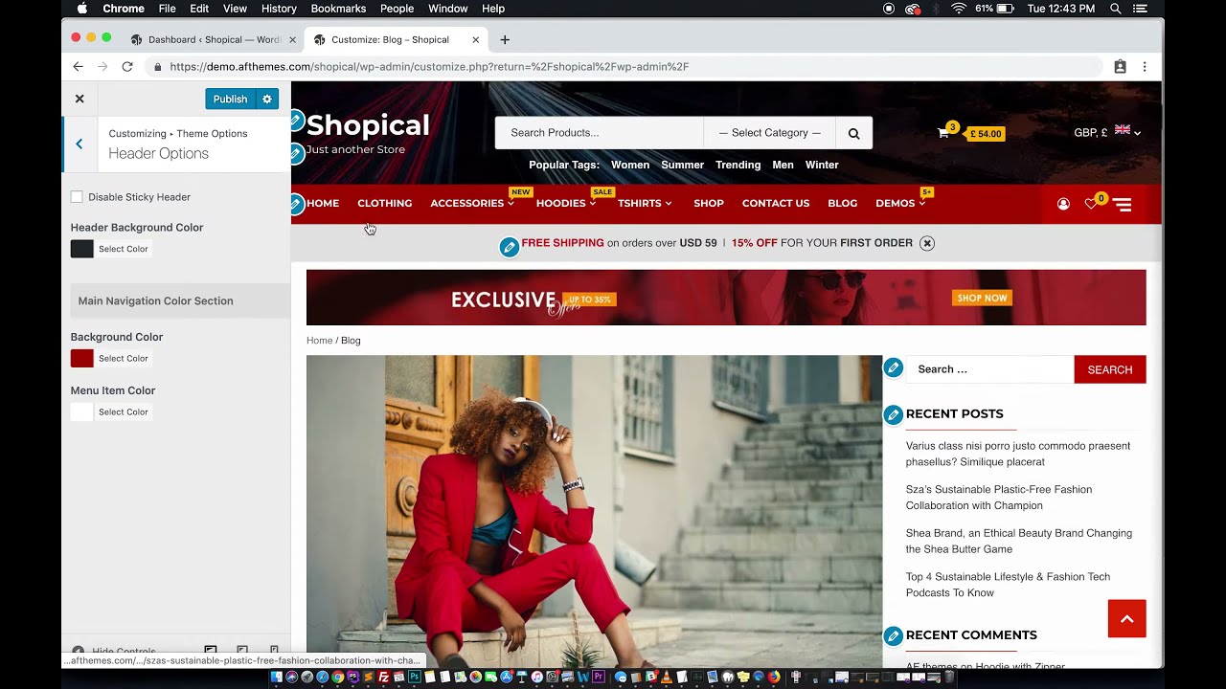Click the browser back arrow
1226x689 pixels.
coord(79,66)
